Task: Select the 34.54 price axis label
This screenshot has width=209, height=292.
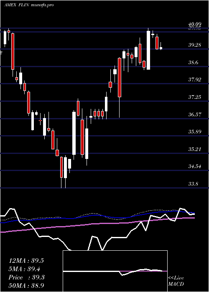Action: click(195, 166)
